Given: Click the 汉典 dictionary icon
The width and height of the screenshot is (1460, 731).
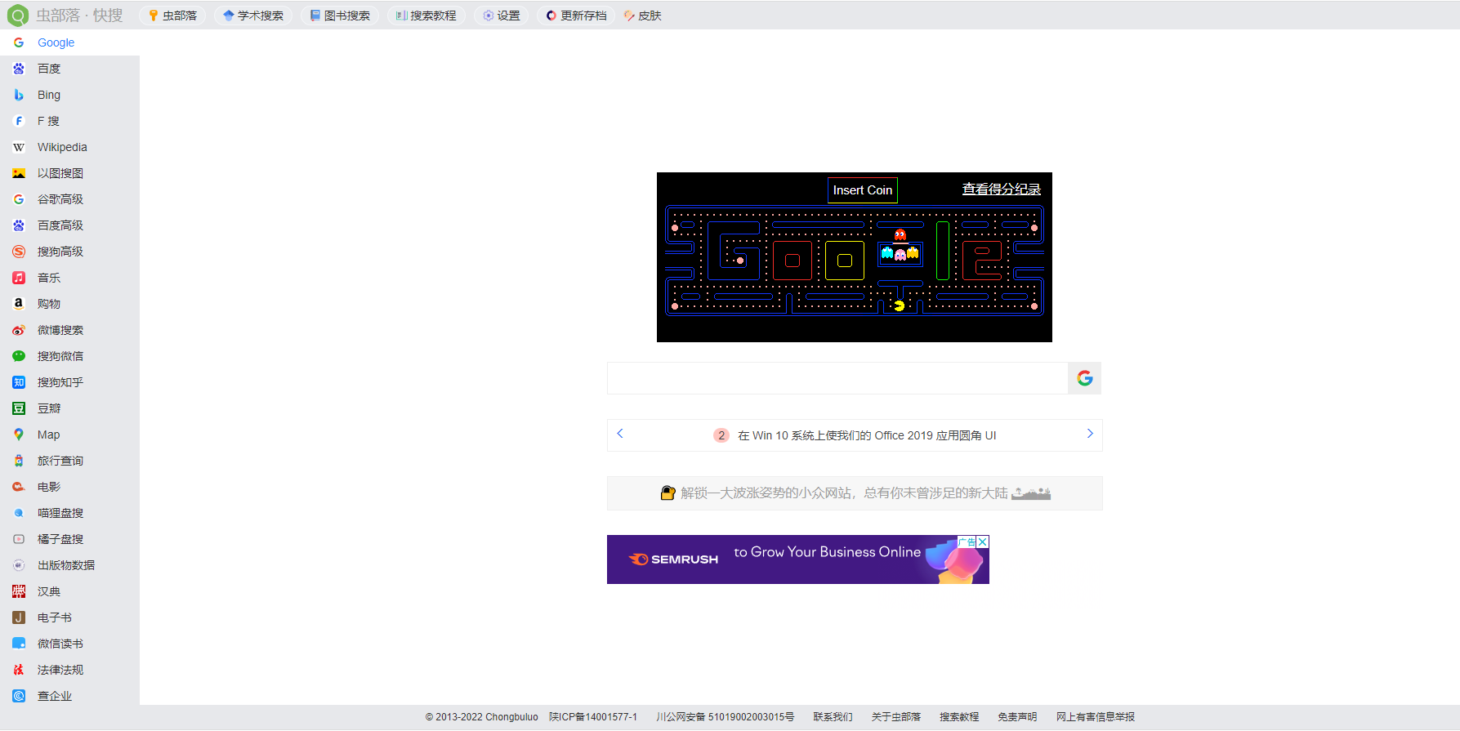Looking at the screenshot, I should [19, 591].
